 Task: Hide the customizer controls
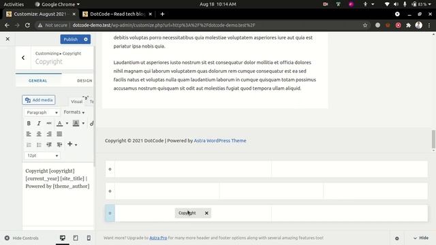pos(21,238)
